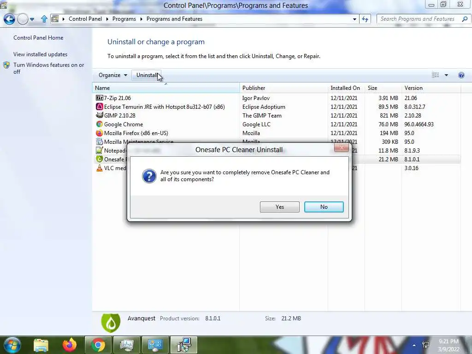The width and height of the screenshot is (472, 354).
Task: Click the 96.0.4664.93 version cell
Action: (x=419, y=124)
